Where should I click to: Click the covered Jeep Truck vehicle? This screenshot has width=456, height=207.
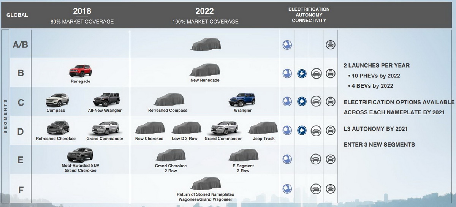click(x=263, y=128)
